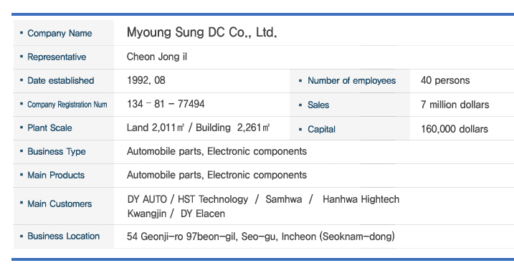The width and height of the screenshot is (514, 268).
Task: Click the date value 1992. 08
Action: tap(146, 80)
